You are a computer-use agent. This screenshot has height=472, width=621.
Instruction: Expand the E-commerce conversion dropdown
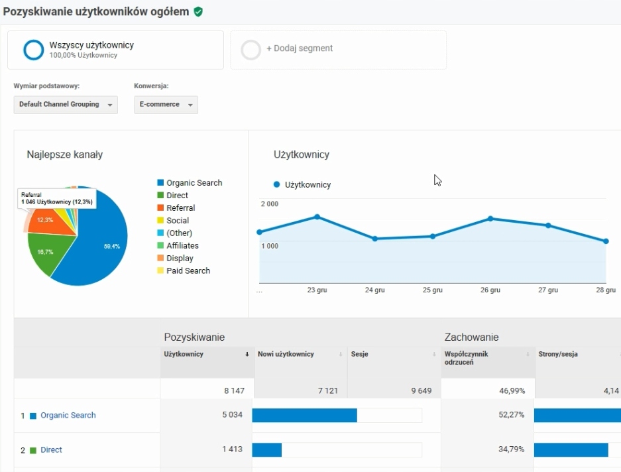(166, 105)
